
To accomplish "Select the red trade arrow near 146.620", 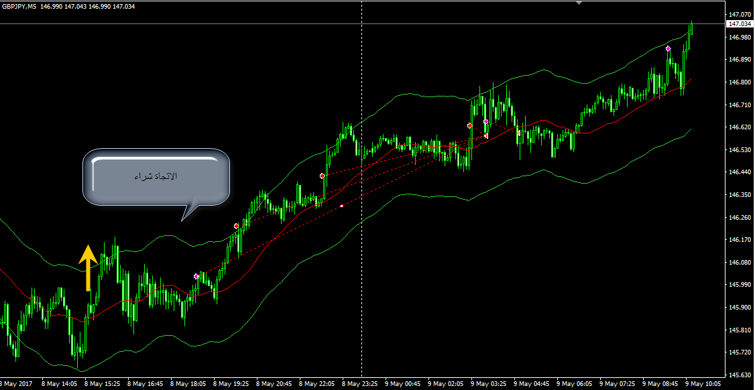I will [x=470, y=125].
